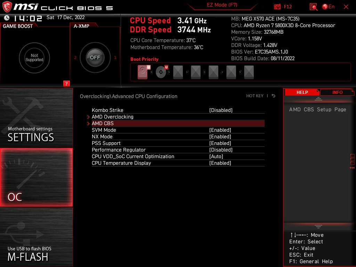Select the Kombo Strike row
This screenshot has height=267, width=356.
pyautogui.click(x=178, y=110)
